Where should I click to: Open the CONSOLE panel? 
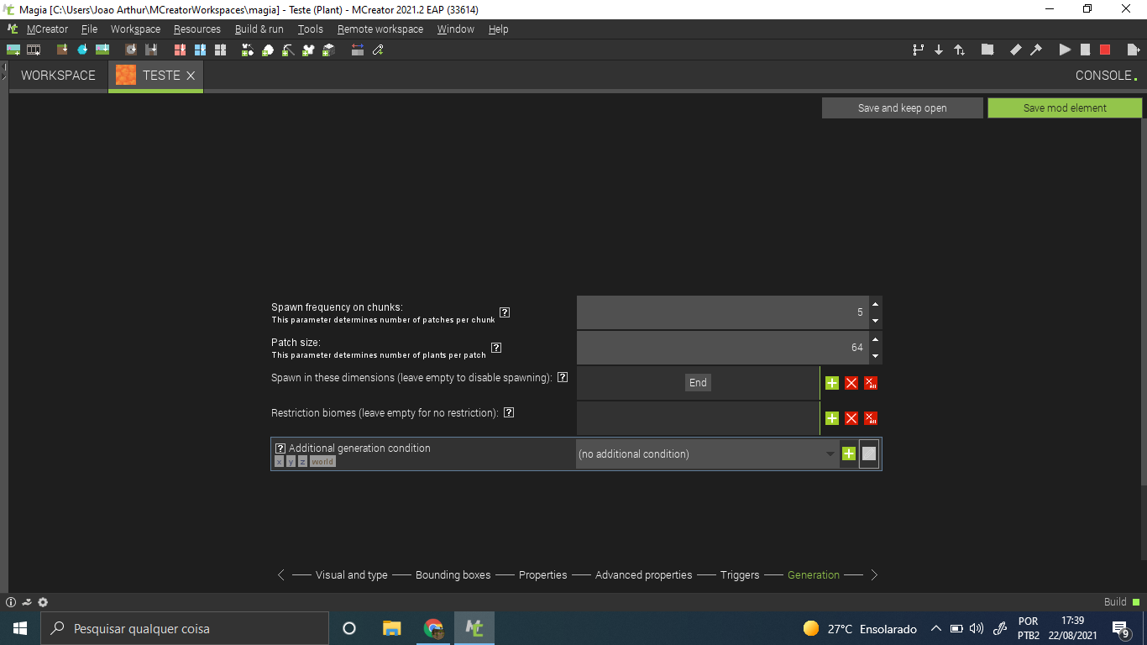(x=1102, y=75)
